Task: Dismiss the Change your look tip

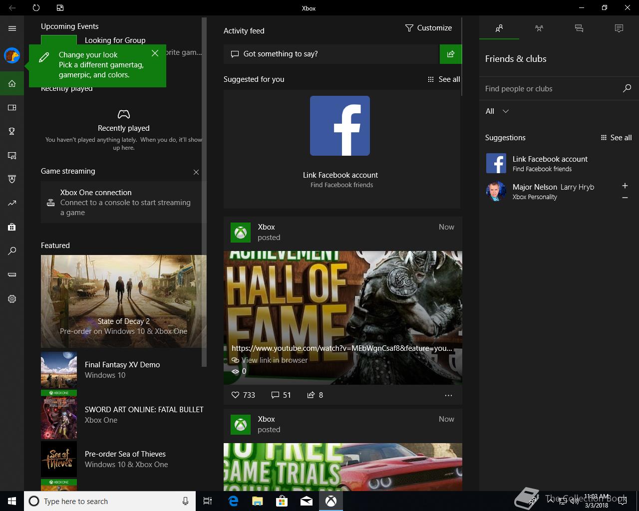Action: pyautogui.click(x=155, y=53)
